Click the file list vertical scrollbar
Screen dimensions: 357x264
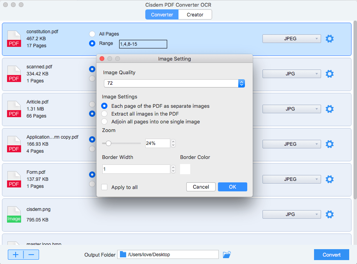[x=355, y=110]
